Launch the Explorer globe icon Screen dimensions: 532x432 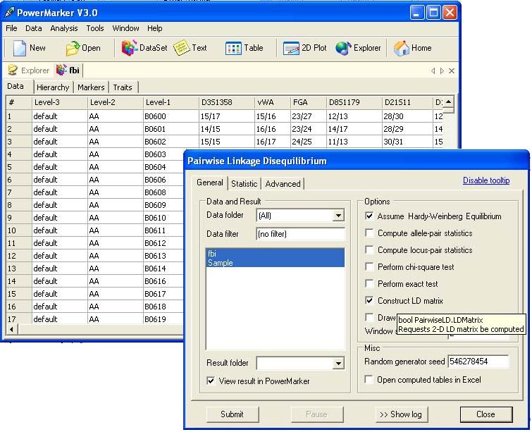pyautogui.click(x=343, y=48)
